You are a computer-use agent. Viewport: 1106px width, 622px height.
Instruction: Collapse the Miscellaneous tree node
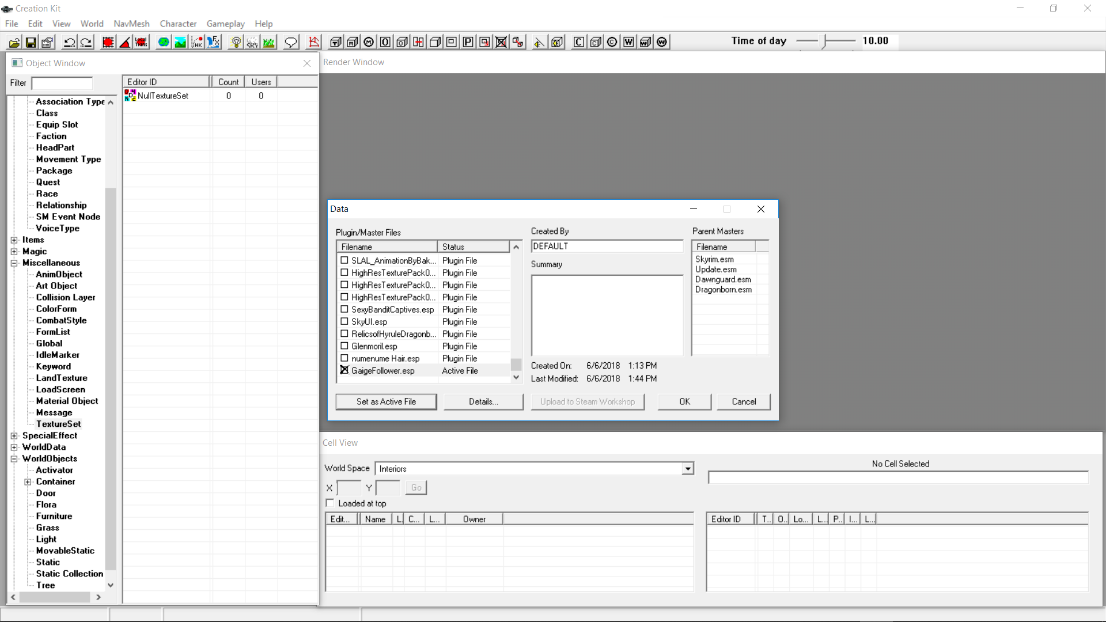coord(14,263)
